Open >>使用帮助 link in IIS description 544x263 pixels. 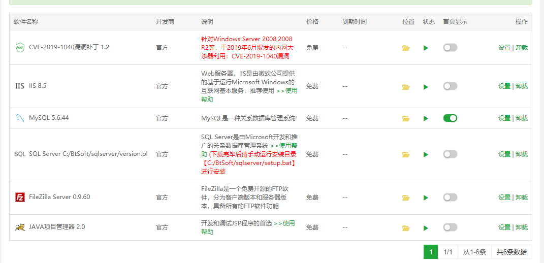(x=286, y=91)
